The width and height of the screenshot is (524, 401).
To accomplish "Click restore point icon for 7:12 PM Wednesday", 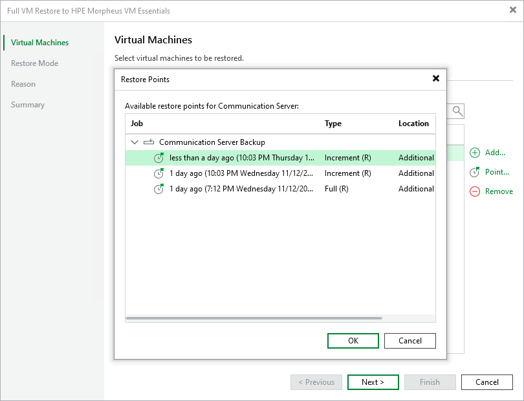I will tap(159, 189).
